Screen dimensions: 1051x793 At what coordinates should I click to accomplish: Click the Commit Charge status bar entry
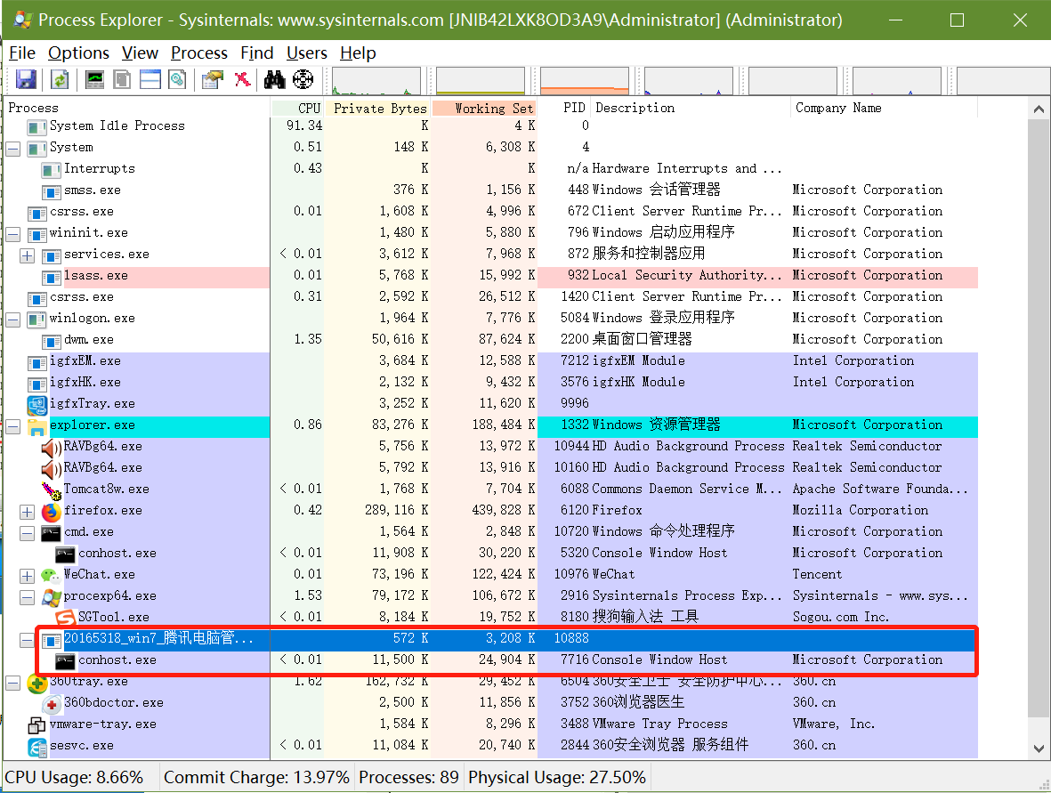(256, 778)
